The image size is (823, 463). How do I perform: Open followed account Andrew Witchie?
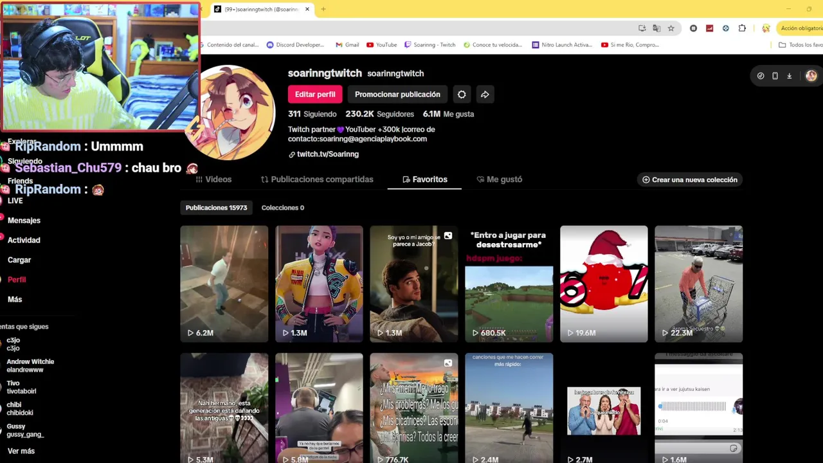(x=30, y=366)
